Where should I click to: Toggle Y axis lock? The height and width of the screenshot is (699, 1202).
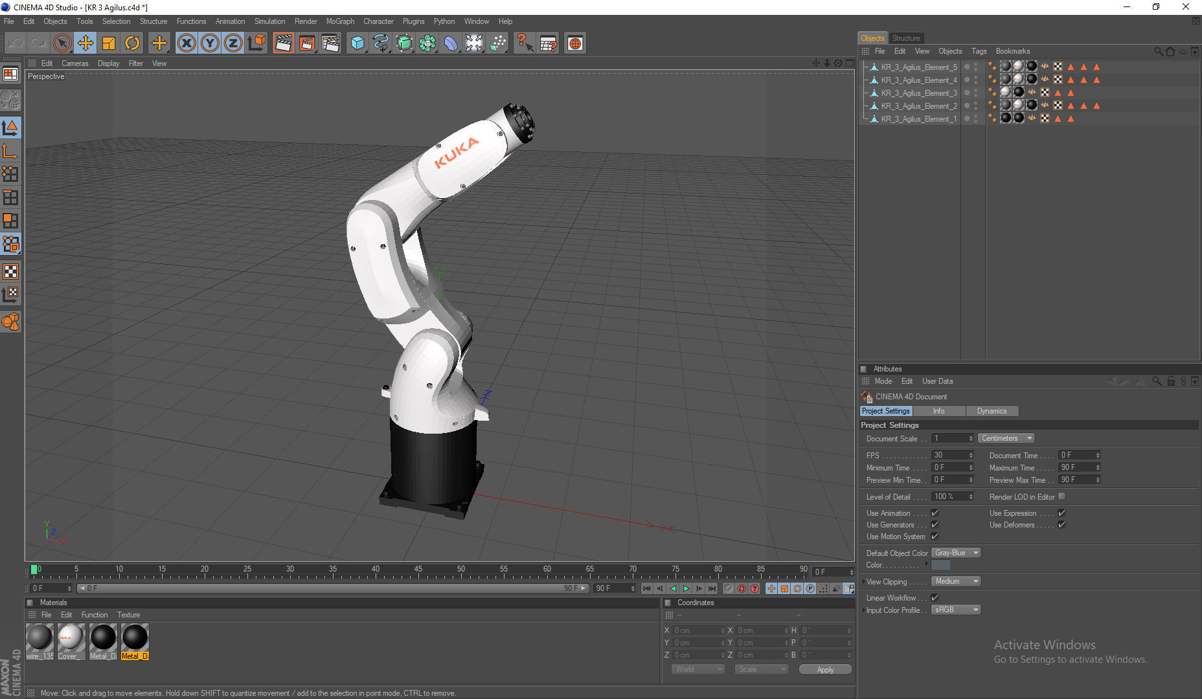tap(210, 43)
